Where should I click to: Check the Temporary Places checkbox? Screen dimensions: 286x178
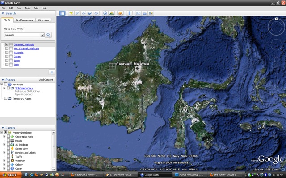(x=6, y=98)
